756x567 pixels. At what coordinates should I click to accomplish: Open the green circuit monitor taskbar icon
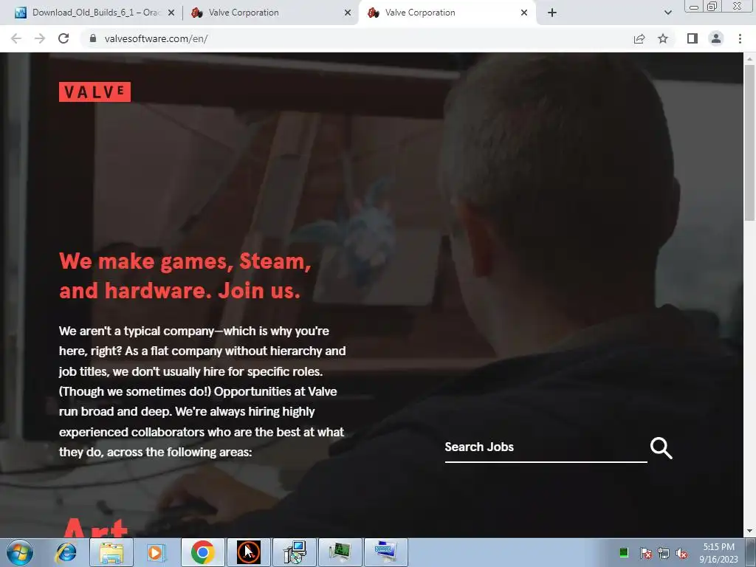[340, 552]
